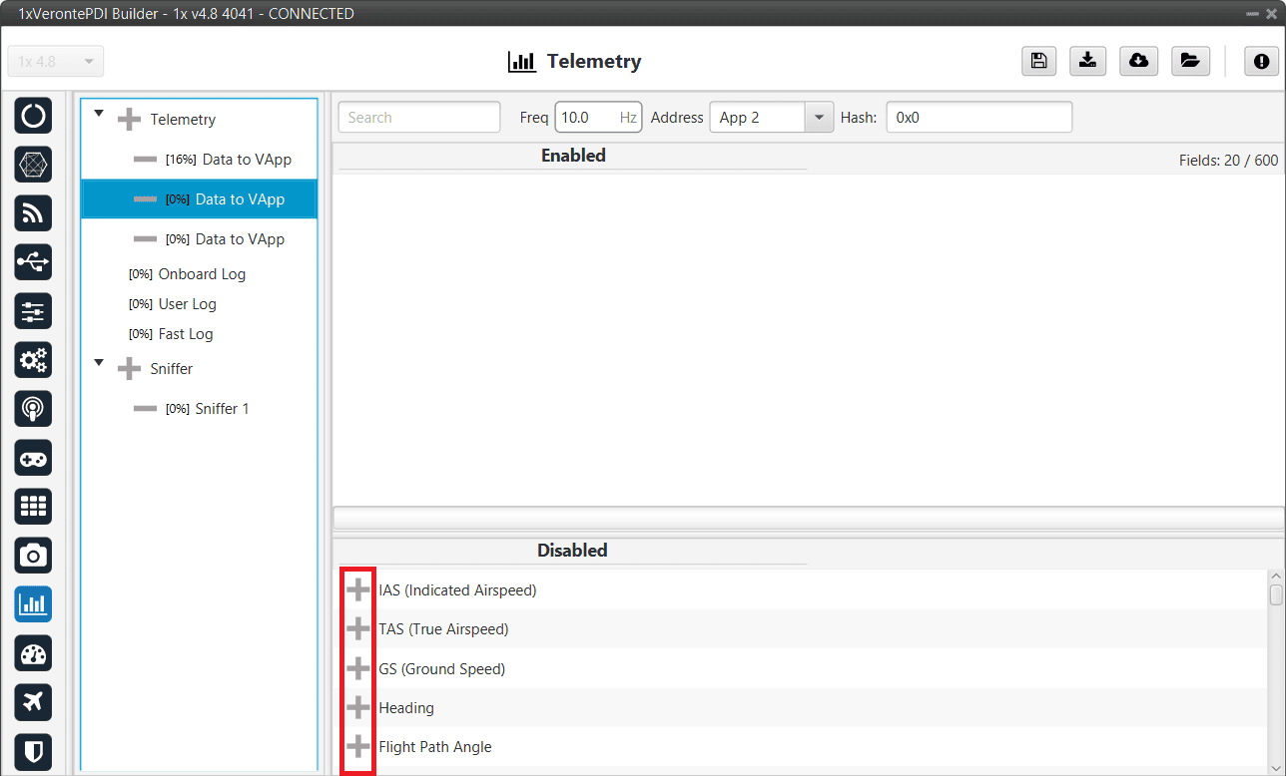1286x776 pixels.
Task: Click the open folder icon in top toolbar
Action: 1188,61
